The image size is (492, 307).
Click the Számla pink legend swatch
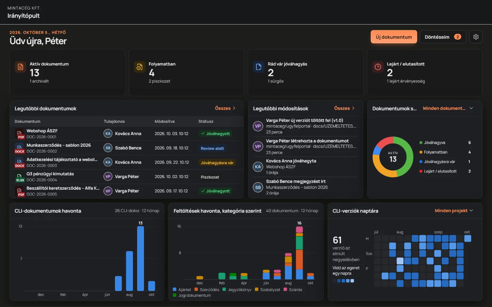point(285,289)
